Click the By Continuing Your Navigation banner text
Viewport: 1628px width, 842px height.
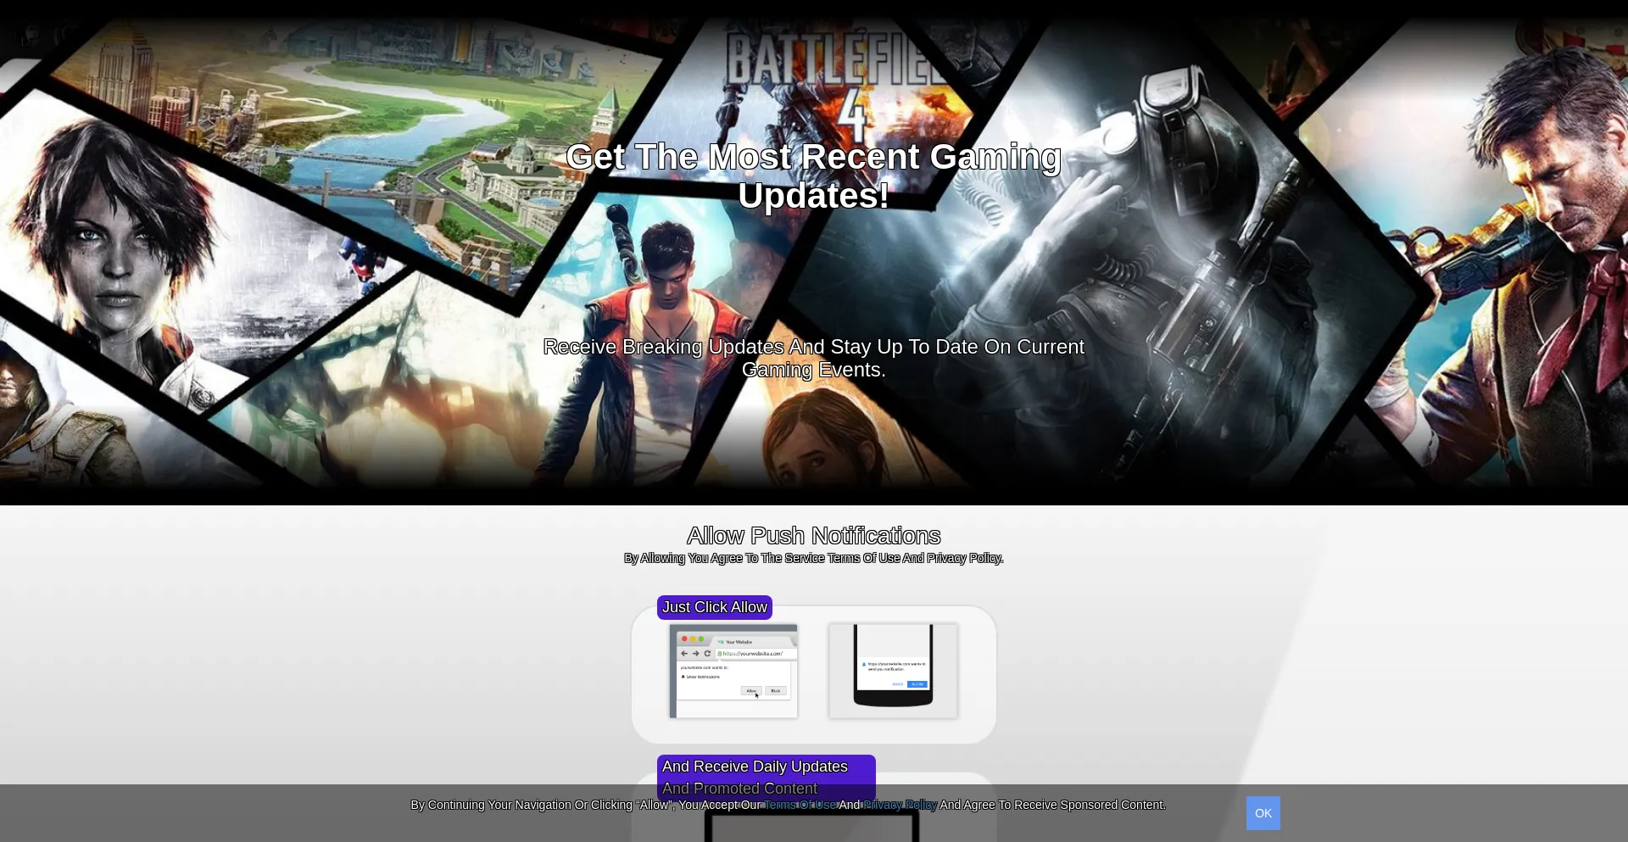point(585,805)
